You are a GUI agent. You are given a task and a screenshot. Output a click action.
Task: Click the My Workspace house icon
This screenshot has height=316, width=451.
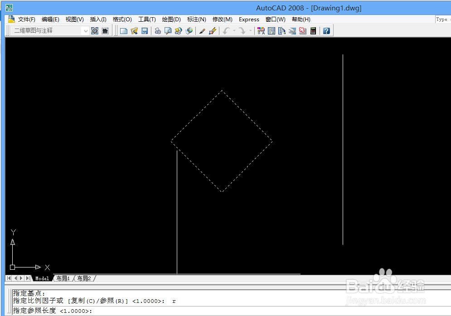(x=105, y=31)
